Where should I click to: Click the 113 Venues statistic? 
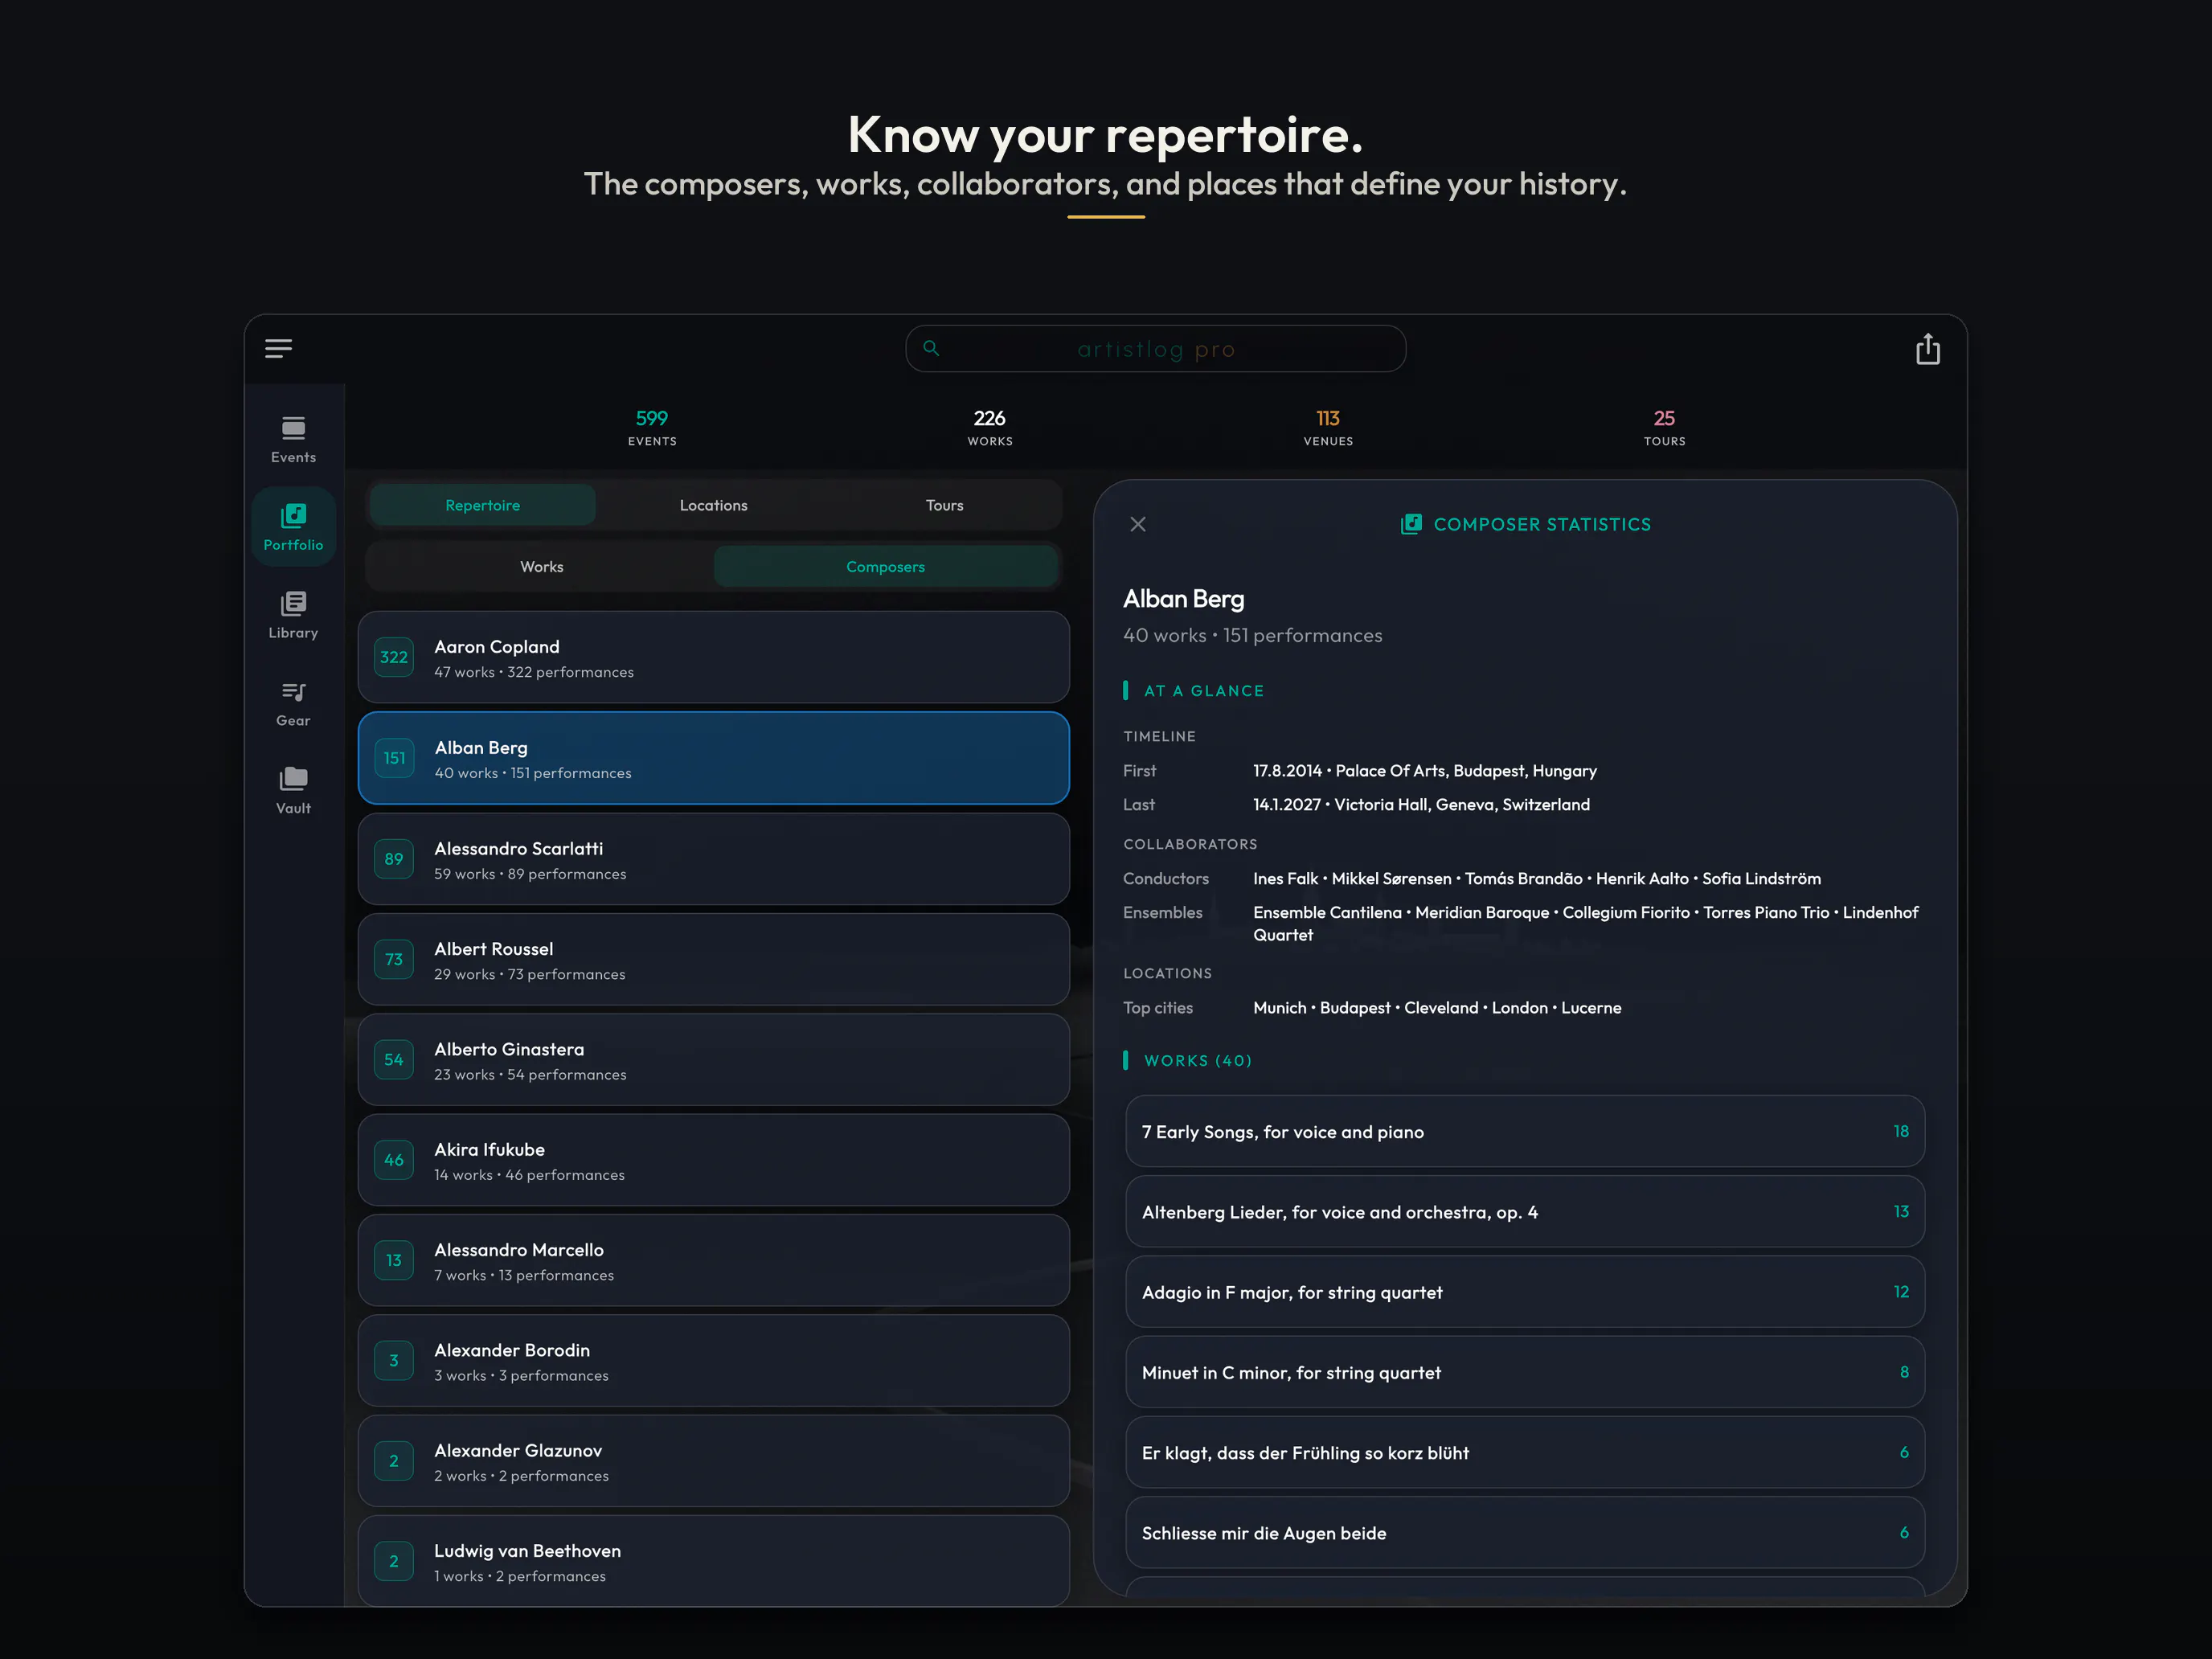pyautogui.click(x=1327, y=427)
